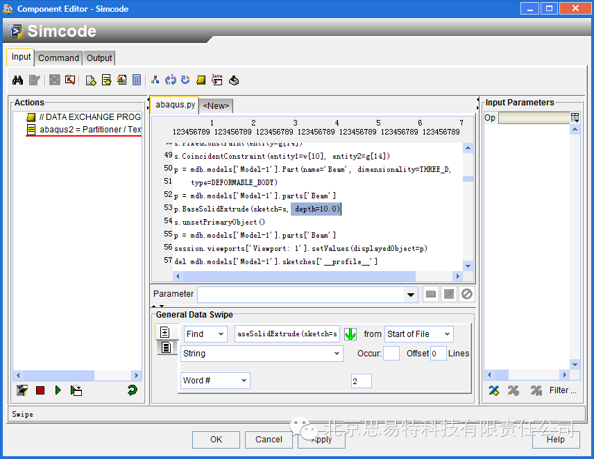594x459 pixels.
Task: Click the Op filter text field
Action: tap(534, 118)
